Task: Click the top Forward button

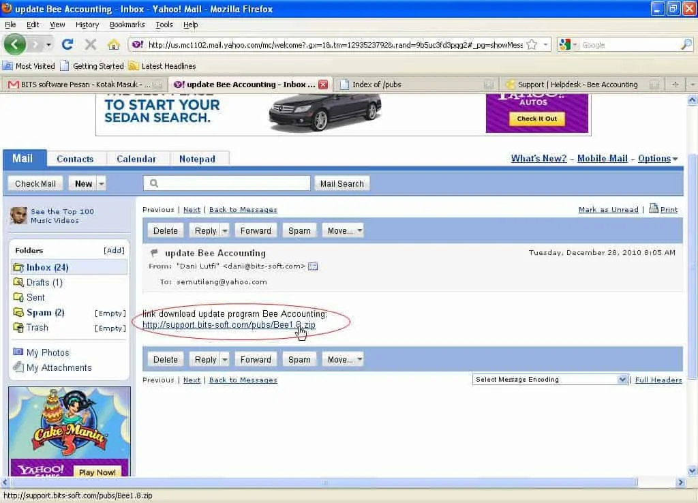Action: [256, 230]
